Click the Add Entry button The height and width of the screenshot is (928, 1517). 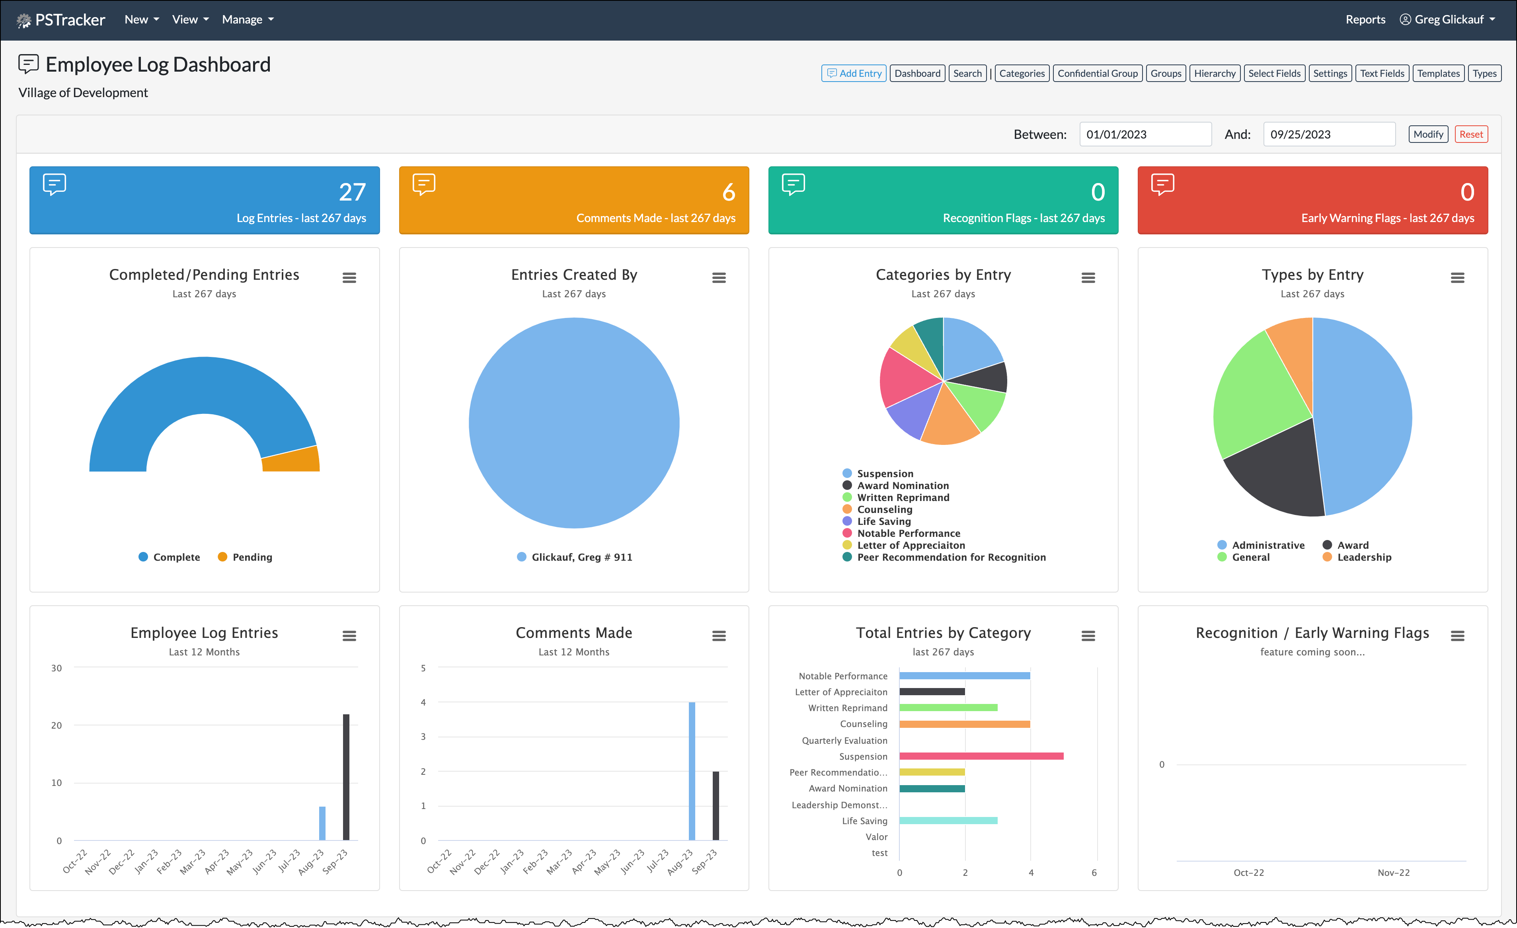pyautogui.click(x=853, y=73)
